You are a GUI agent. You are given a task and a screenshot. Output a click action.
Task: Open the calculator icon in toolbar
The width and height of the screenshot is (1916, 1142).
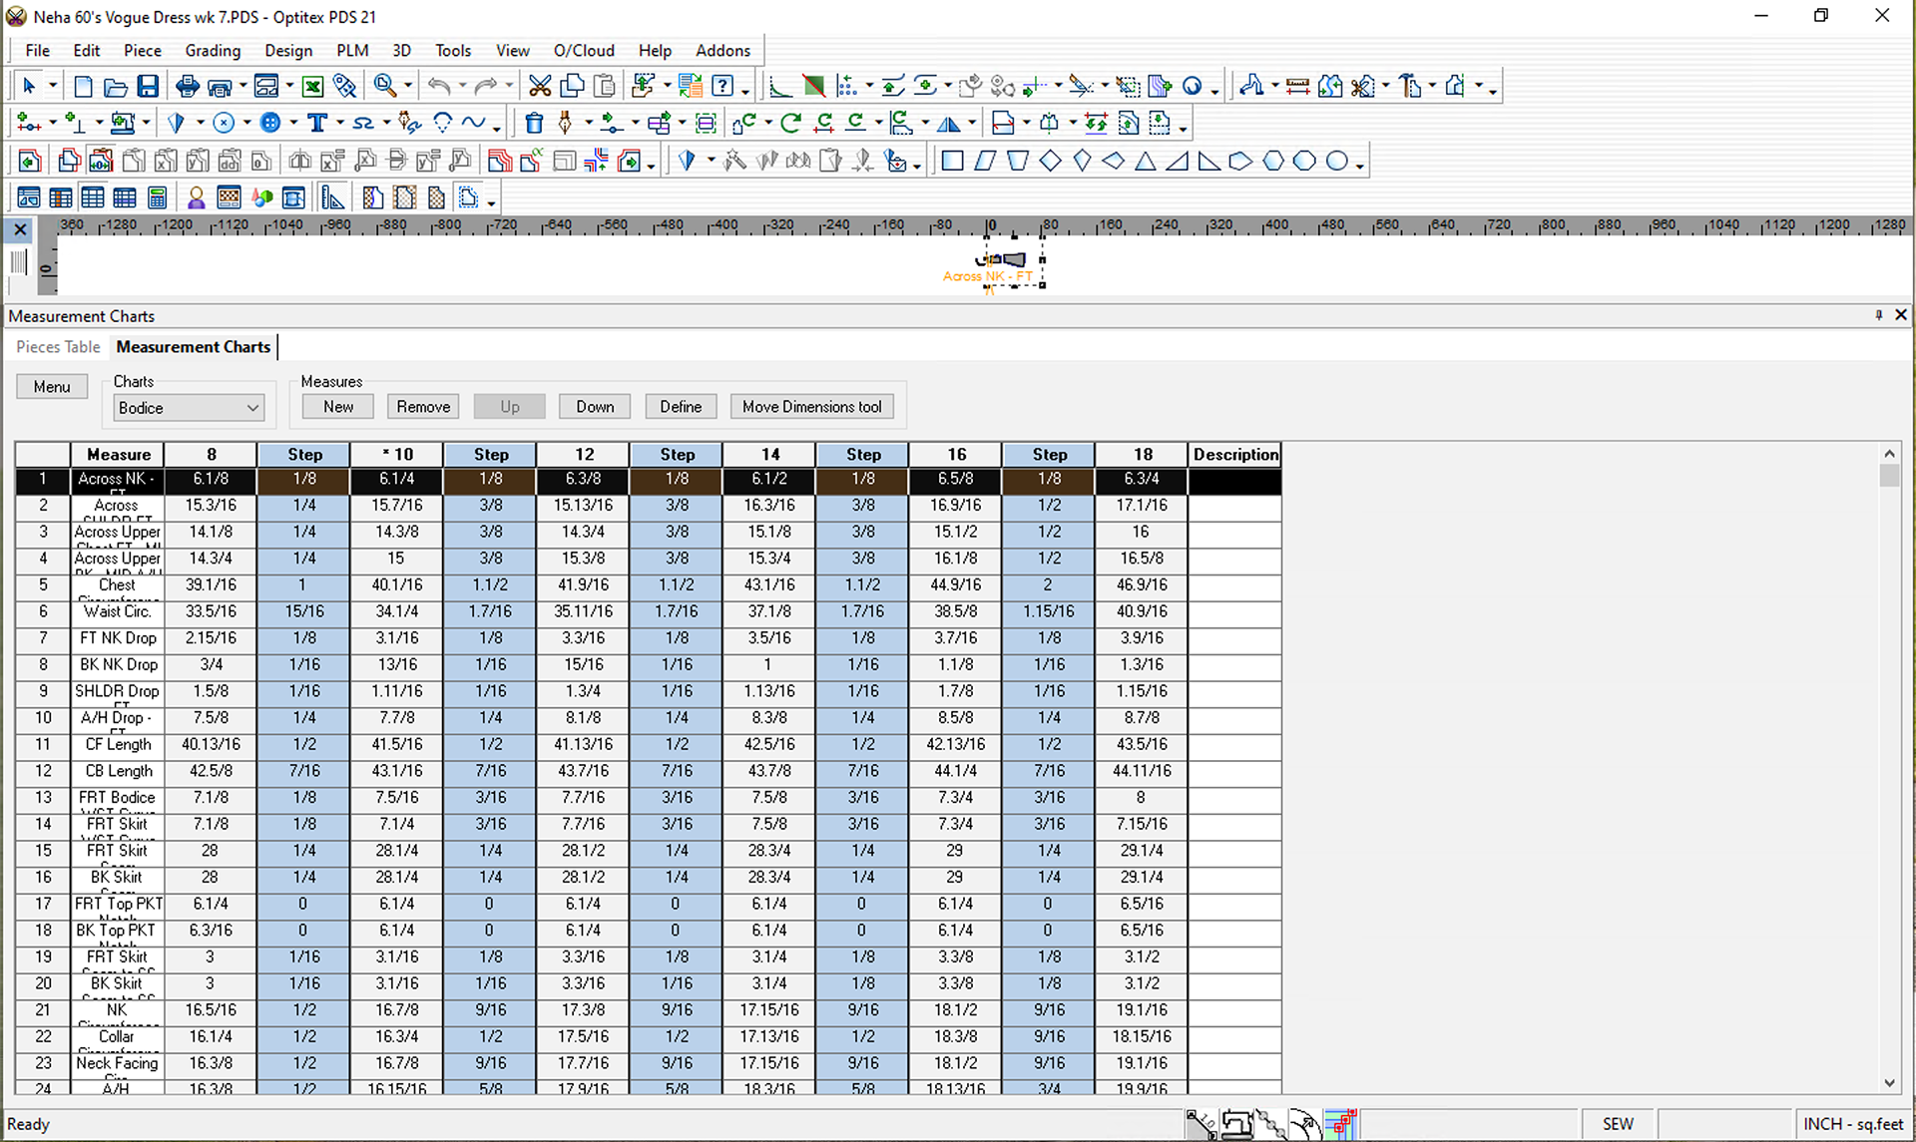click(157, 198)
